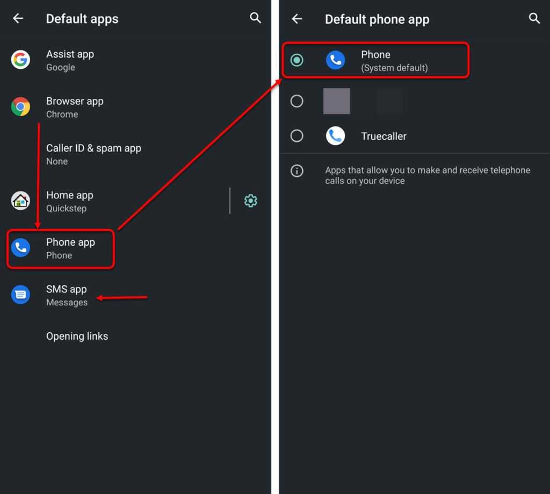Open the Browser app setting
Viewport: 550px width, 494px height.
tap(135, 107)
